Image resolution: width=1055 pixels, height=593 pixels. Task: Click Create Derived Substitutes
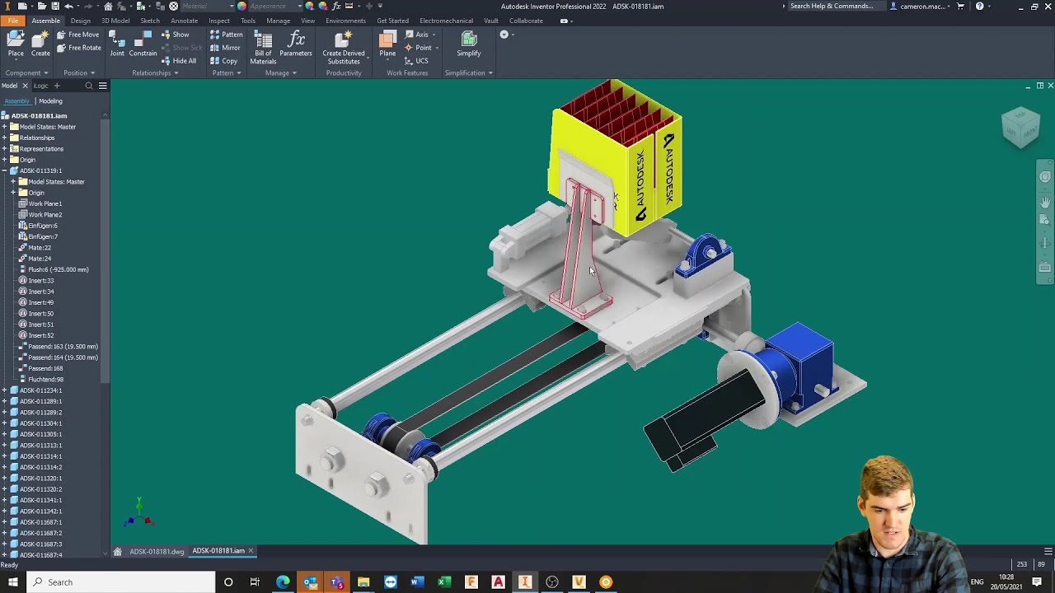click(x=344, y=48)
